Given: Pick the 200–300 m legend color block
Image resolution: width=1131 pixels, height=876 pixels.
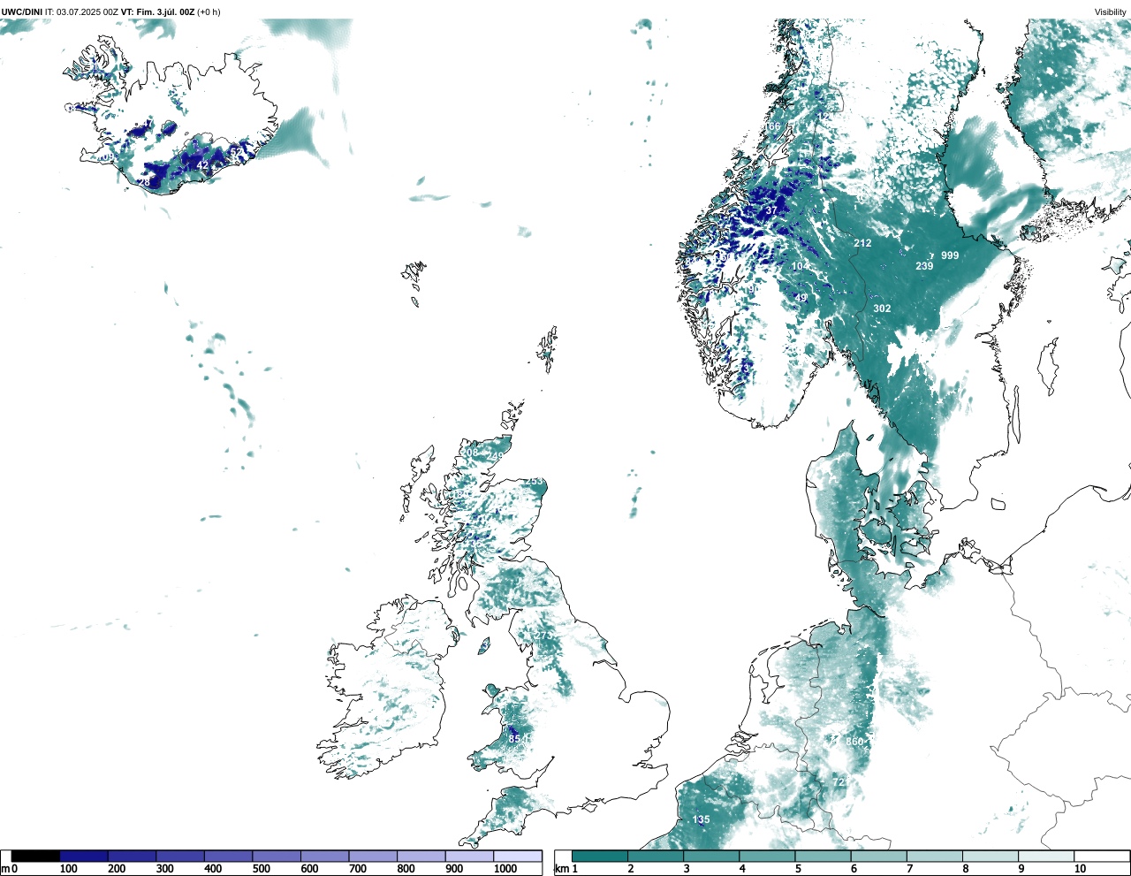Looking at the screenshot, I should [x=132, y=857].
